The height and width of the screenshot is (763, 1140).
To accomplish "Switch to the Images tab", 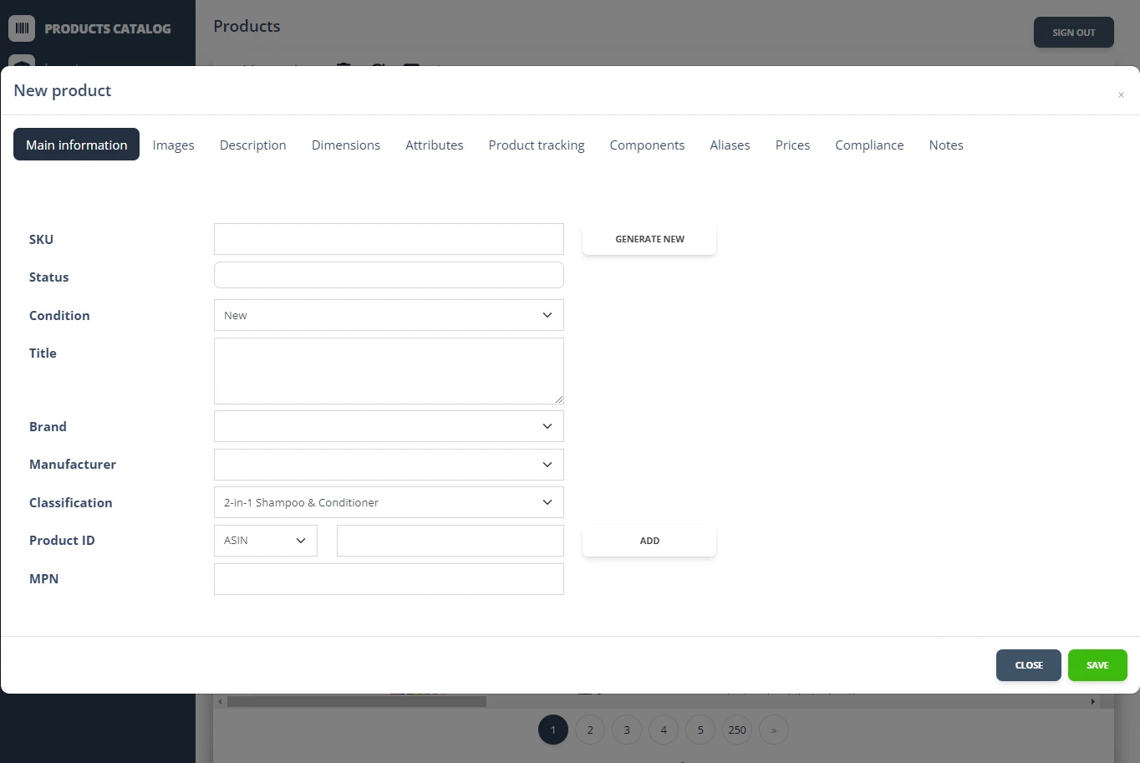I will (173, 145).
